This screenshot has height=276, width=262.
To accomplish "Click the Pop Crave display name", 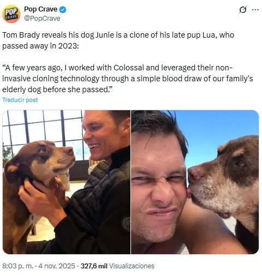I will 41,9.
